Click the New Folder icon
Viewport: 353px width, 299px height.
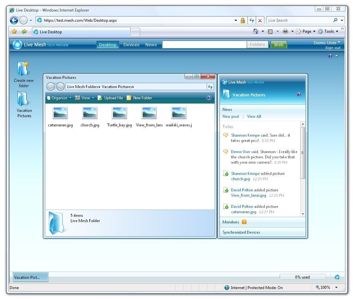click(x=129, y=98)
